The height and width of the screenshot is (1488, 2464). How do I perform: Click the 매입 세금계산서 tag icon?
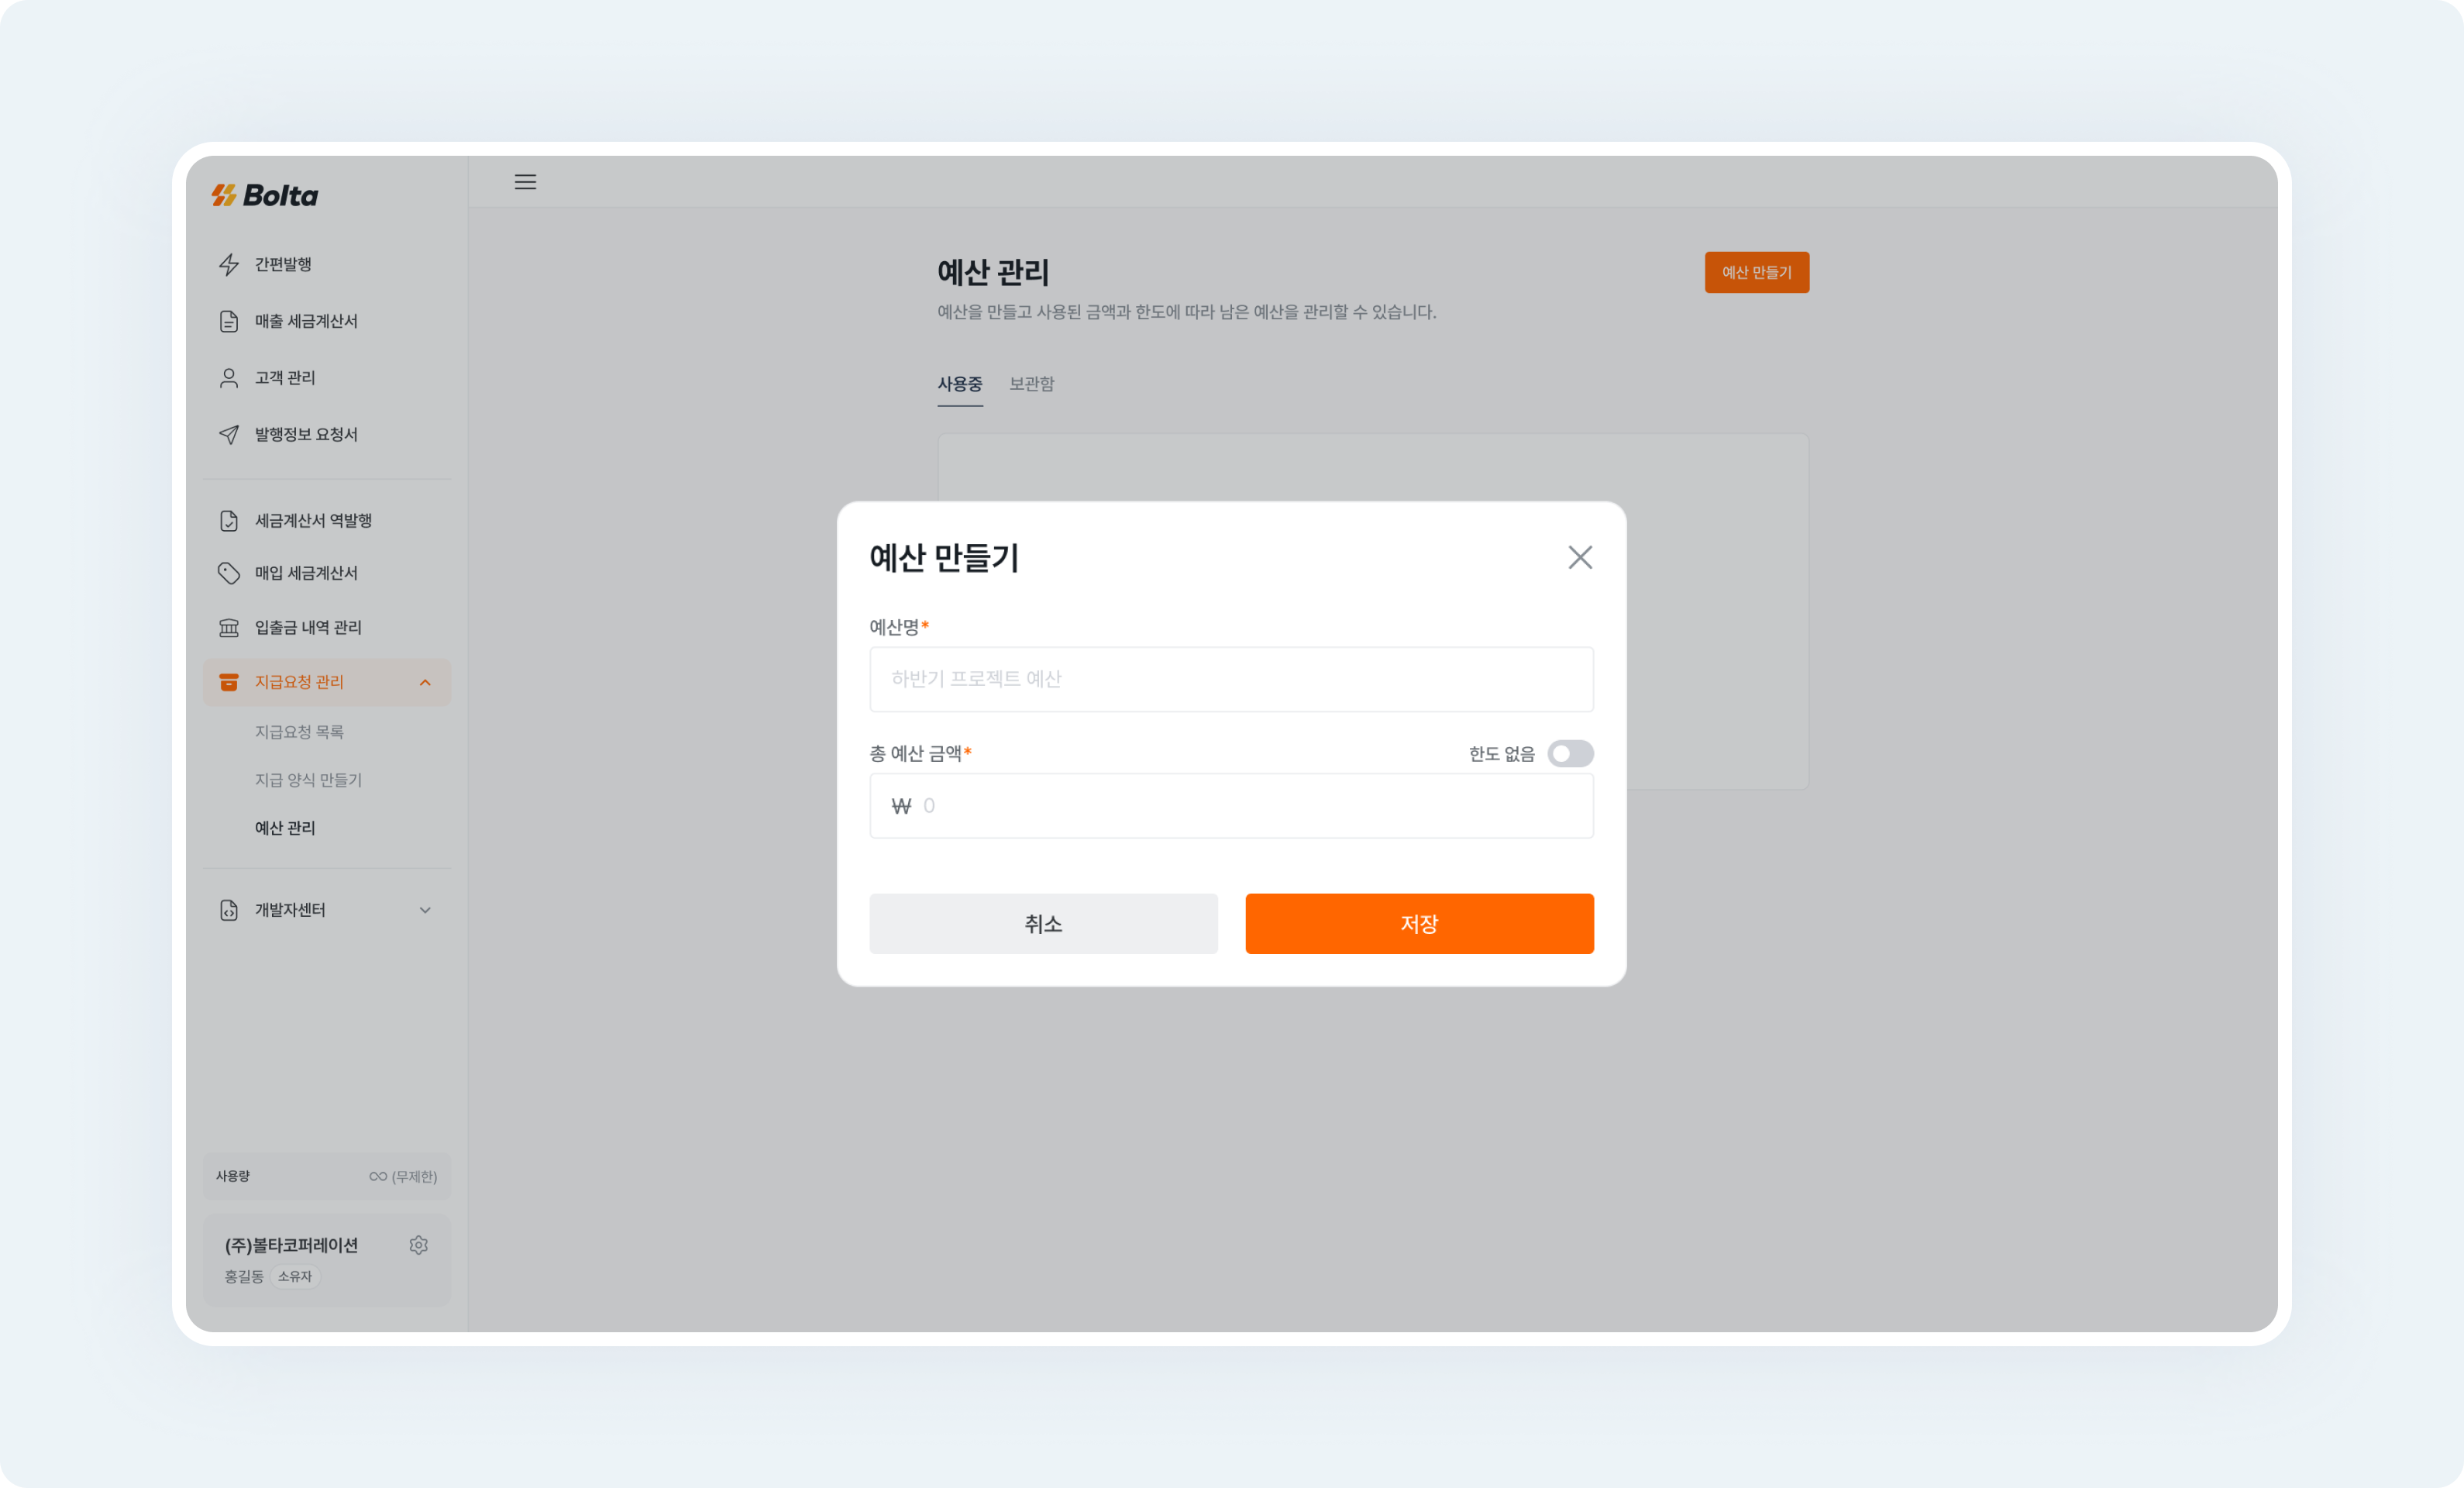click(228, 572)
